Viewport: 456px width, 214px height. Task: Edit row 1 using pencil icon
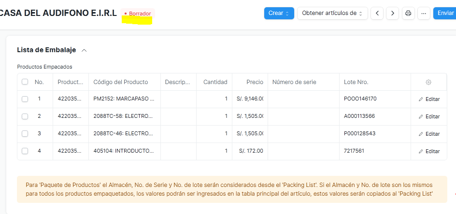pos(429,99)
